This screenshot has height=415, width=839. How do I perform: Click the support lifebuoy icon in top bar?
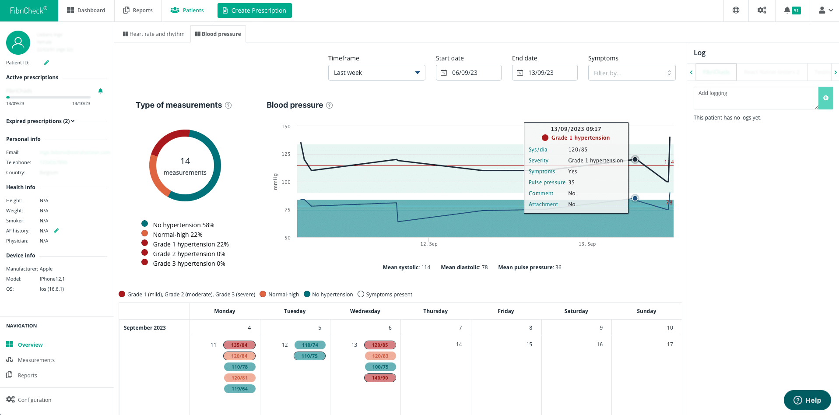tap(736, 11)
